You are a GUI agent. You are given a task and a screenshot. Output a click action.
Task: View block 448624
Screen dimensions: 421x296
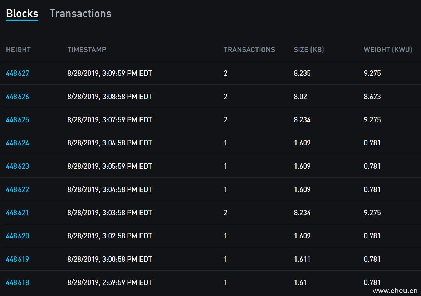[18, 143]
